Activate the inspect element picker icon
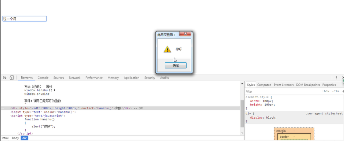 (x=5, y=78)
